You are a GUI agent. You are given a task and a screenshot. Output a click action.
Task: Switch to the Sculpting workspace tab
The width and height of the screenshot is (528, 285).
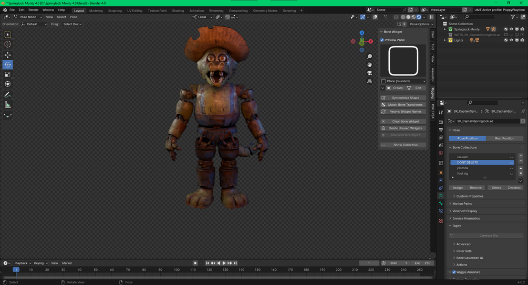pos(115,10)
